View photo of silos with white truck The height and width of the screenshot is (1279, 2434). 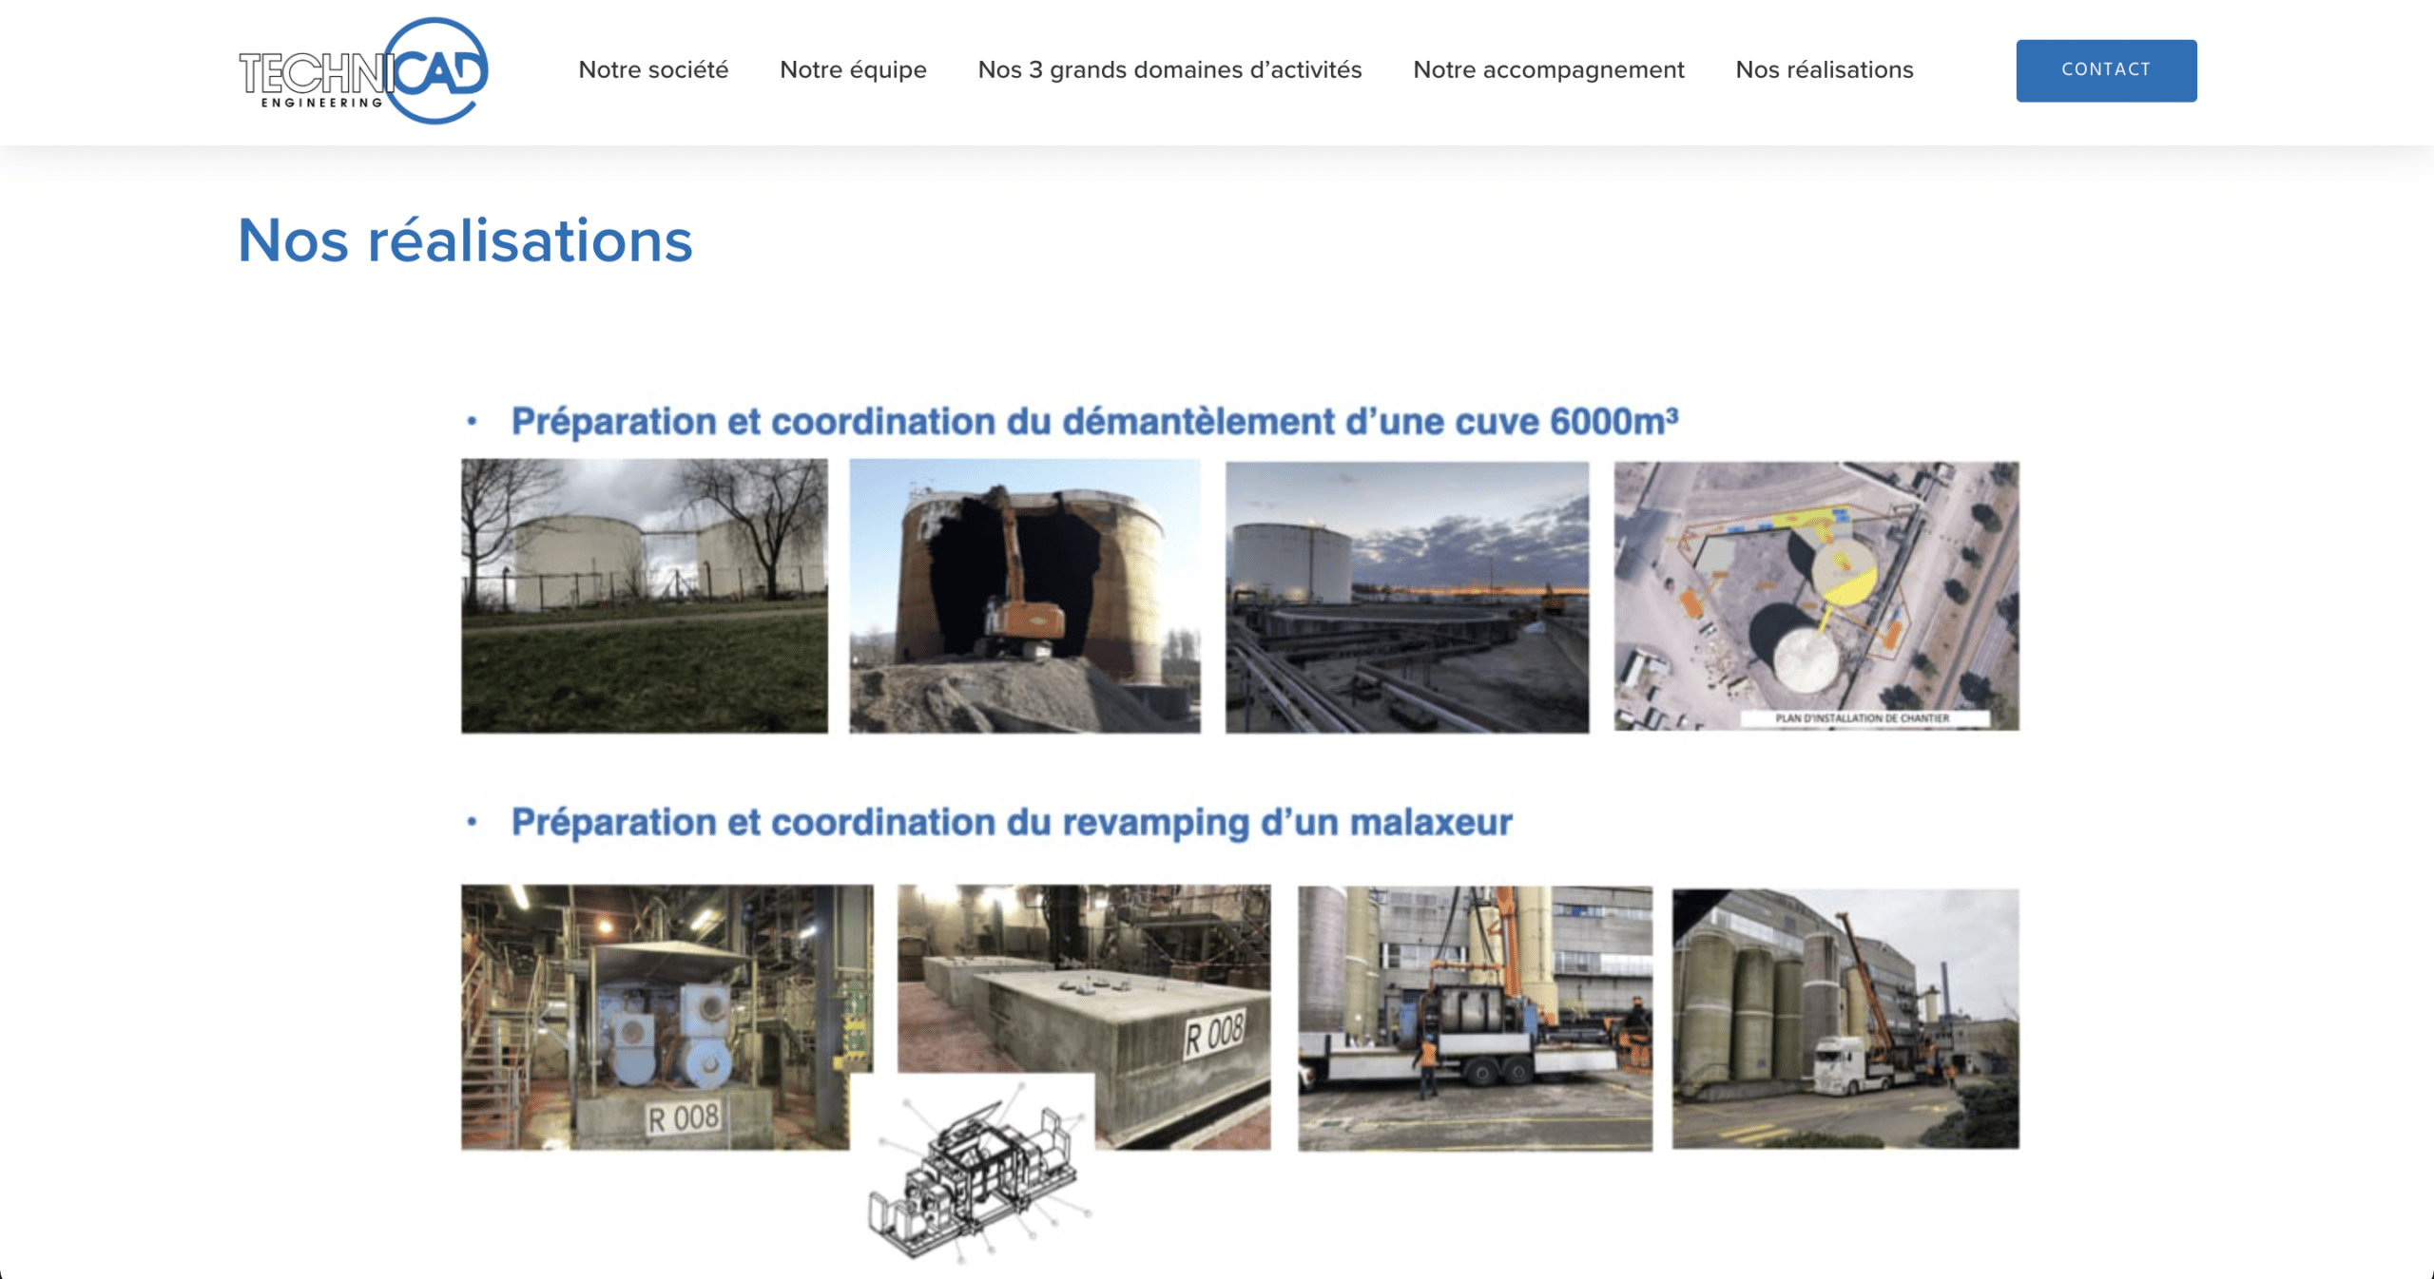(x=1845, y=1018)
